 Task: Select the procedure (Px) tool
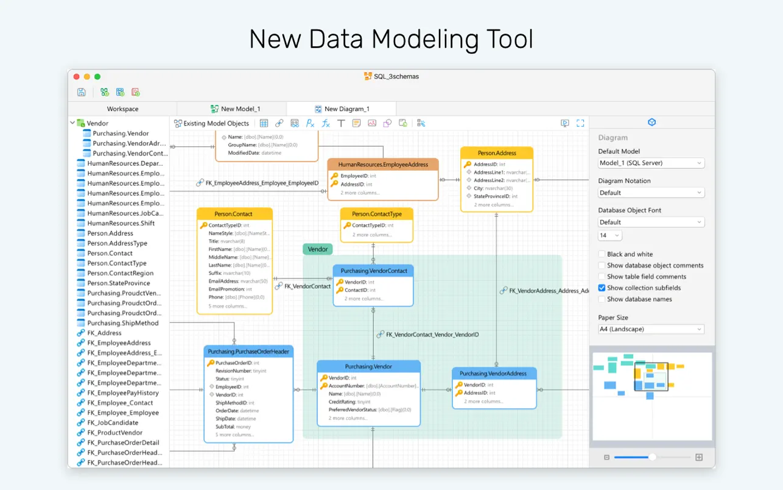[x=310, y=123]
